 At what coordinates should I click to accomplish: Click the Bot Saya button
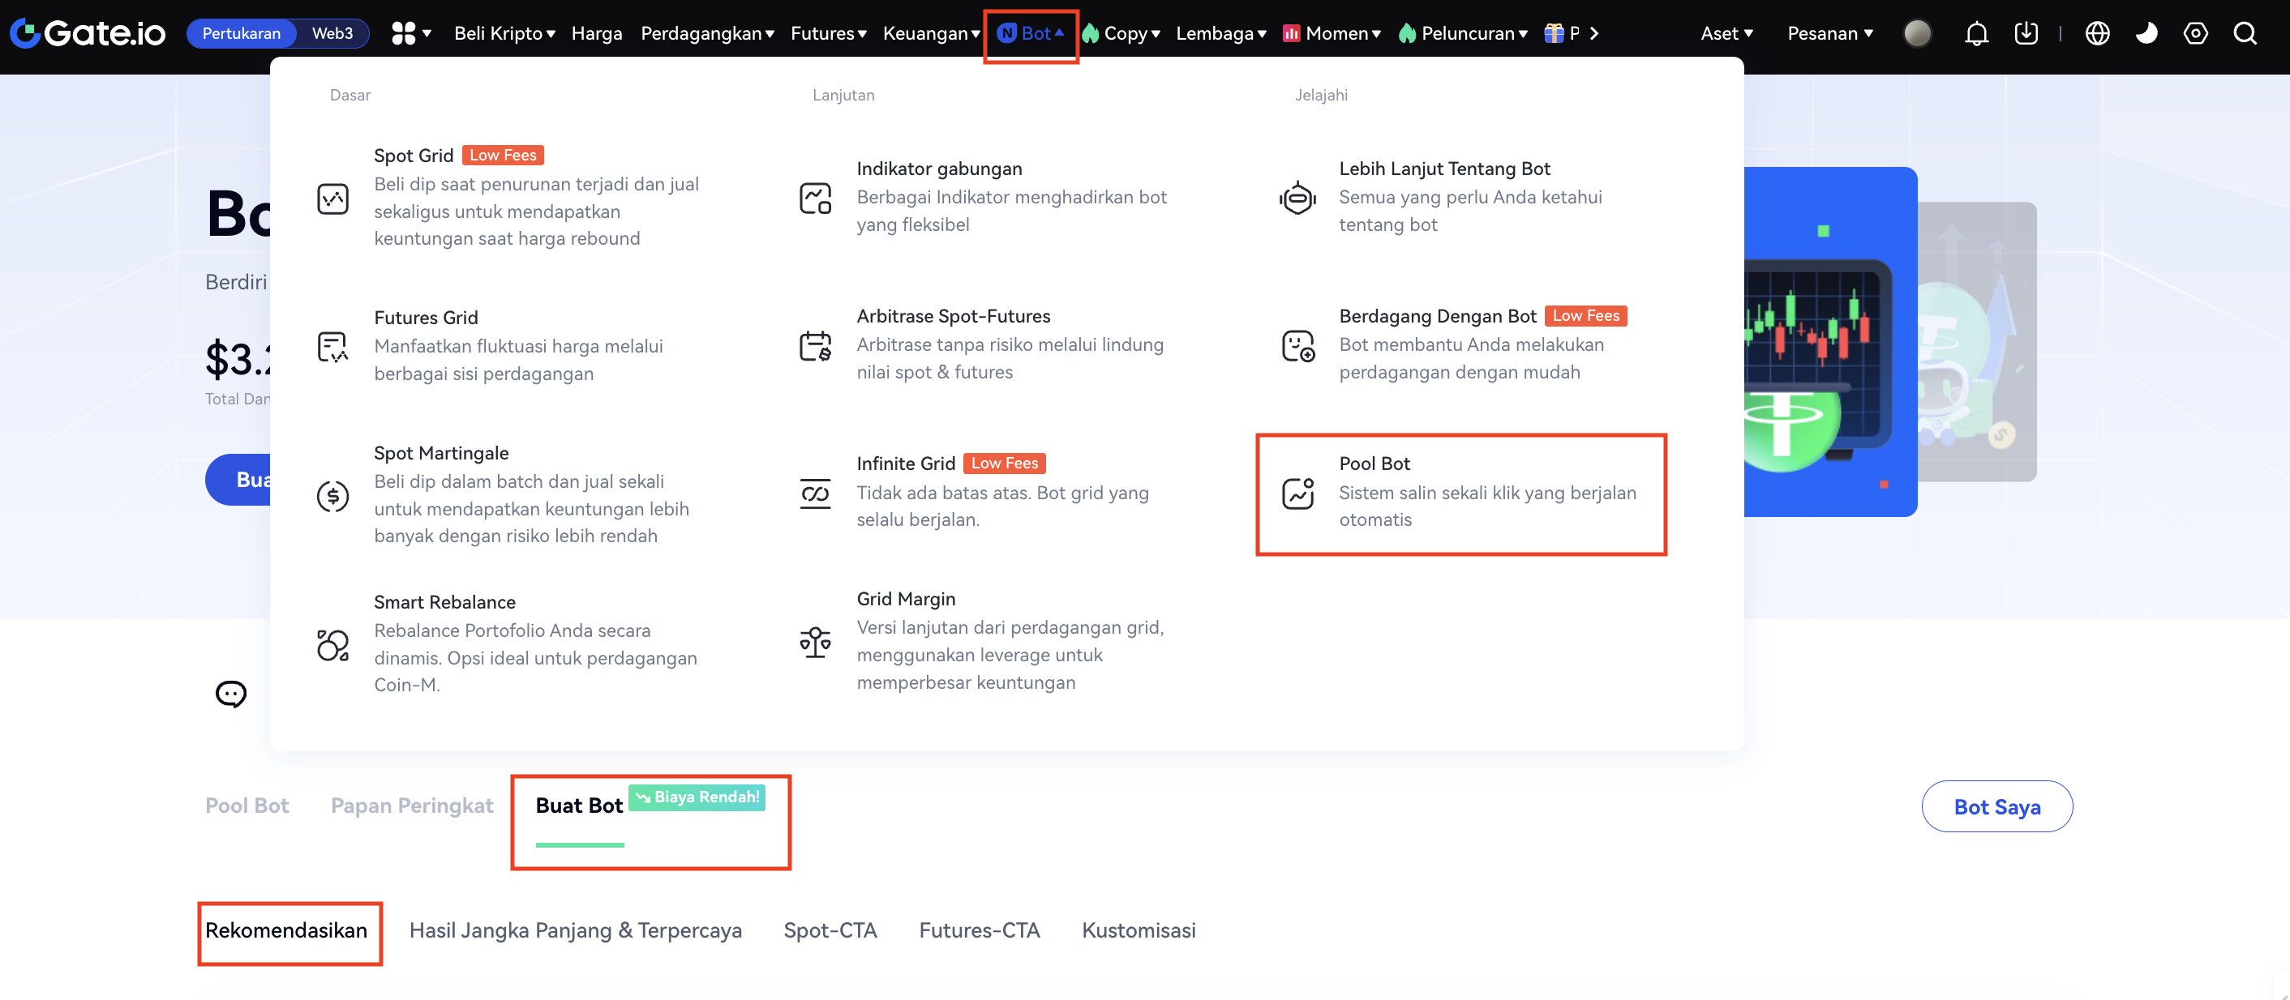point(1996,806)
